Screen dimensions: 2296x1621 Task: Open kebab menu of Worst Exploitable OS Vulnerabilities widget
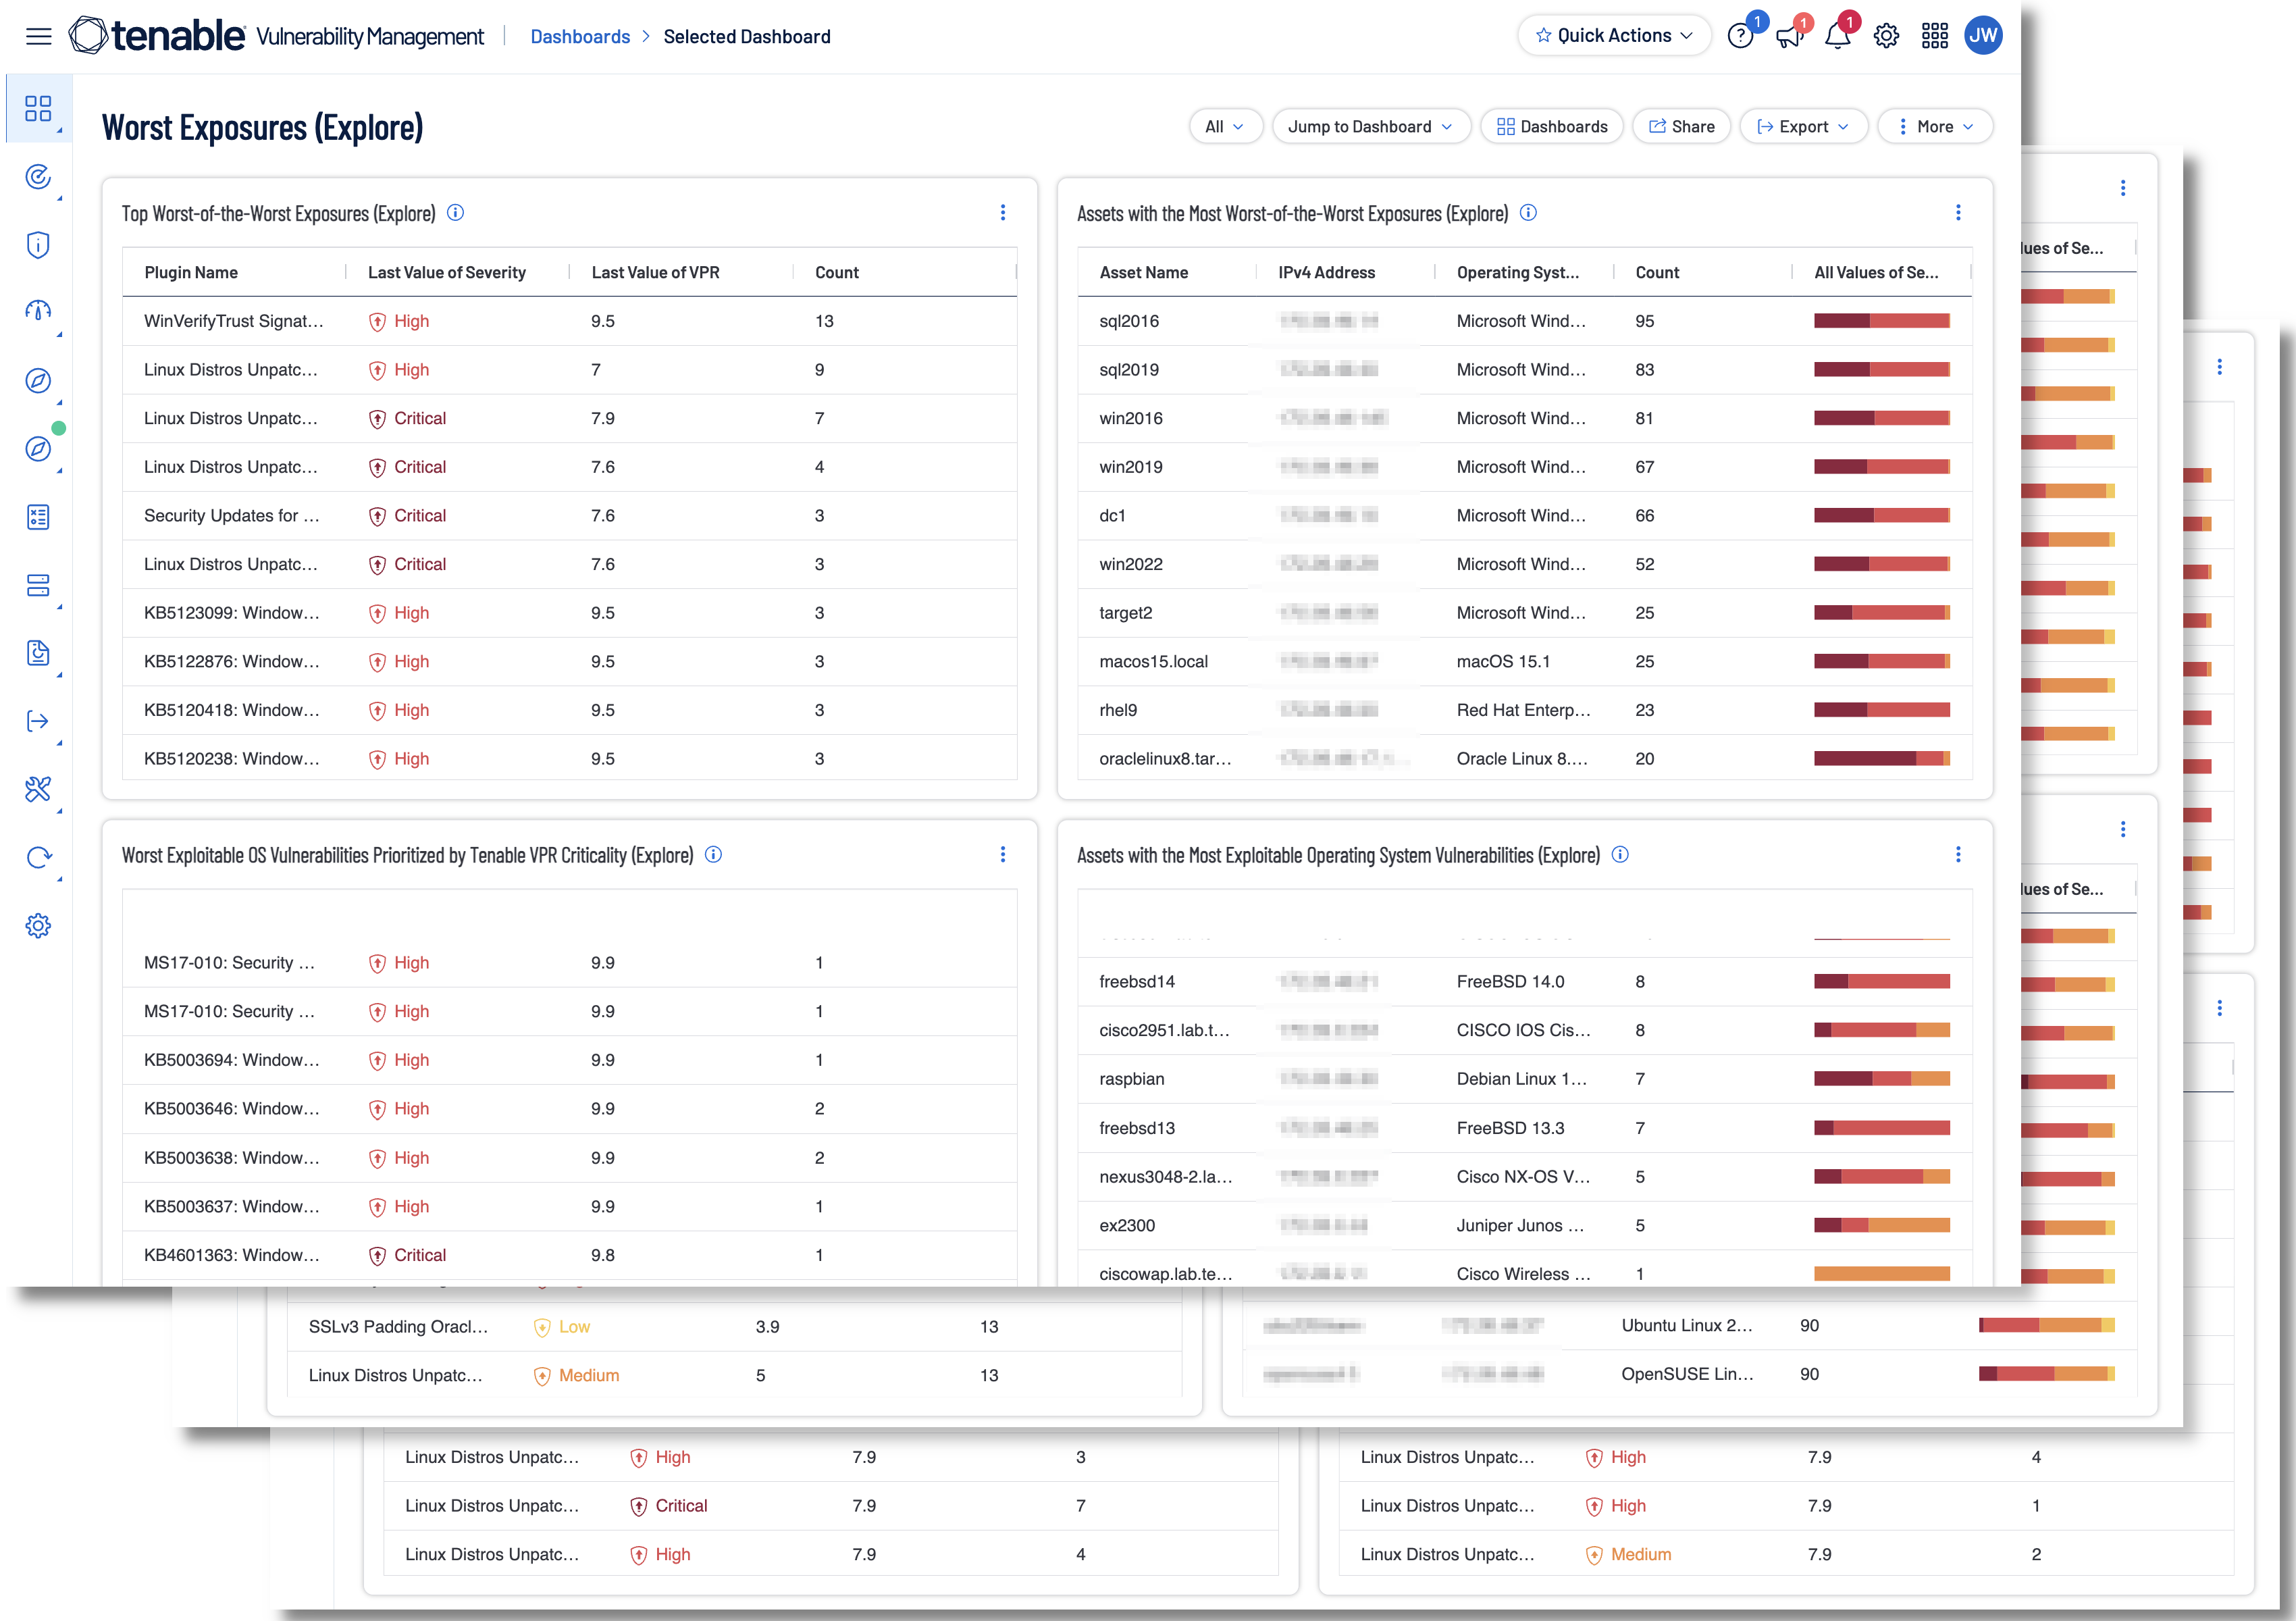click(1003, 855)
